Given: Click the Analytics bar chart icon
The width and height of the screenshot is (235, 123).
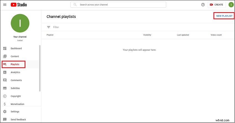Looking at the screenshot, I should [x=5, y=72].
